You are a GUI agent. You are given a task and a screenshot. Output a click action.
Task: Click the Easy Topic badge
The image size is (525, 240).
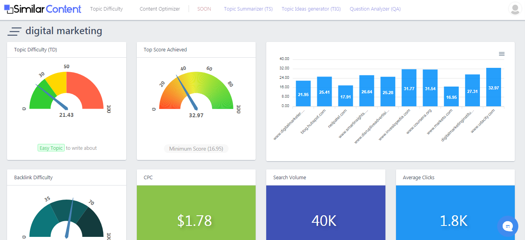[x=51, y=148]
